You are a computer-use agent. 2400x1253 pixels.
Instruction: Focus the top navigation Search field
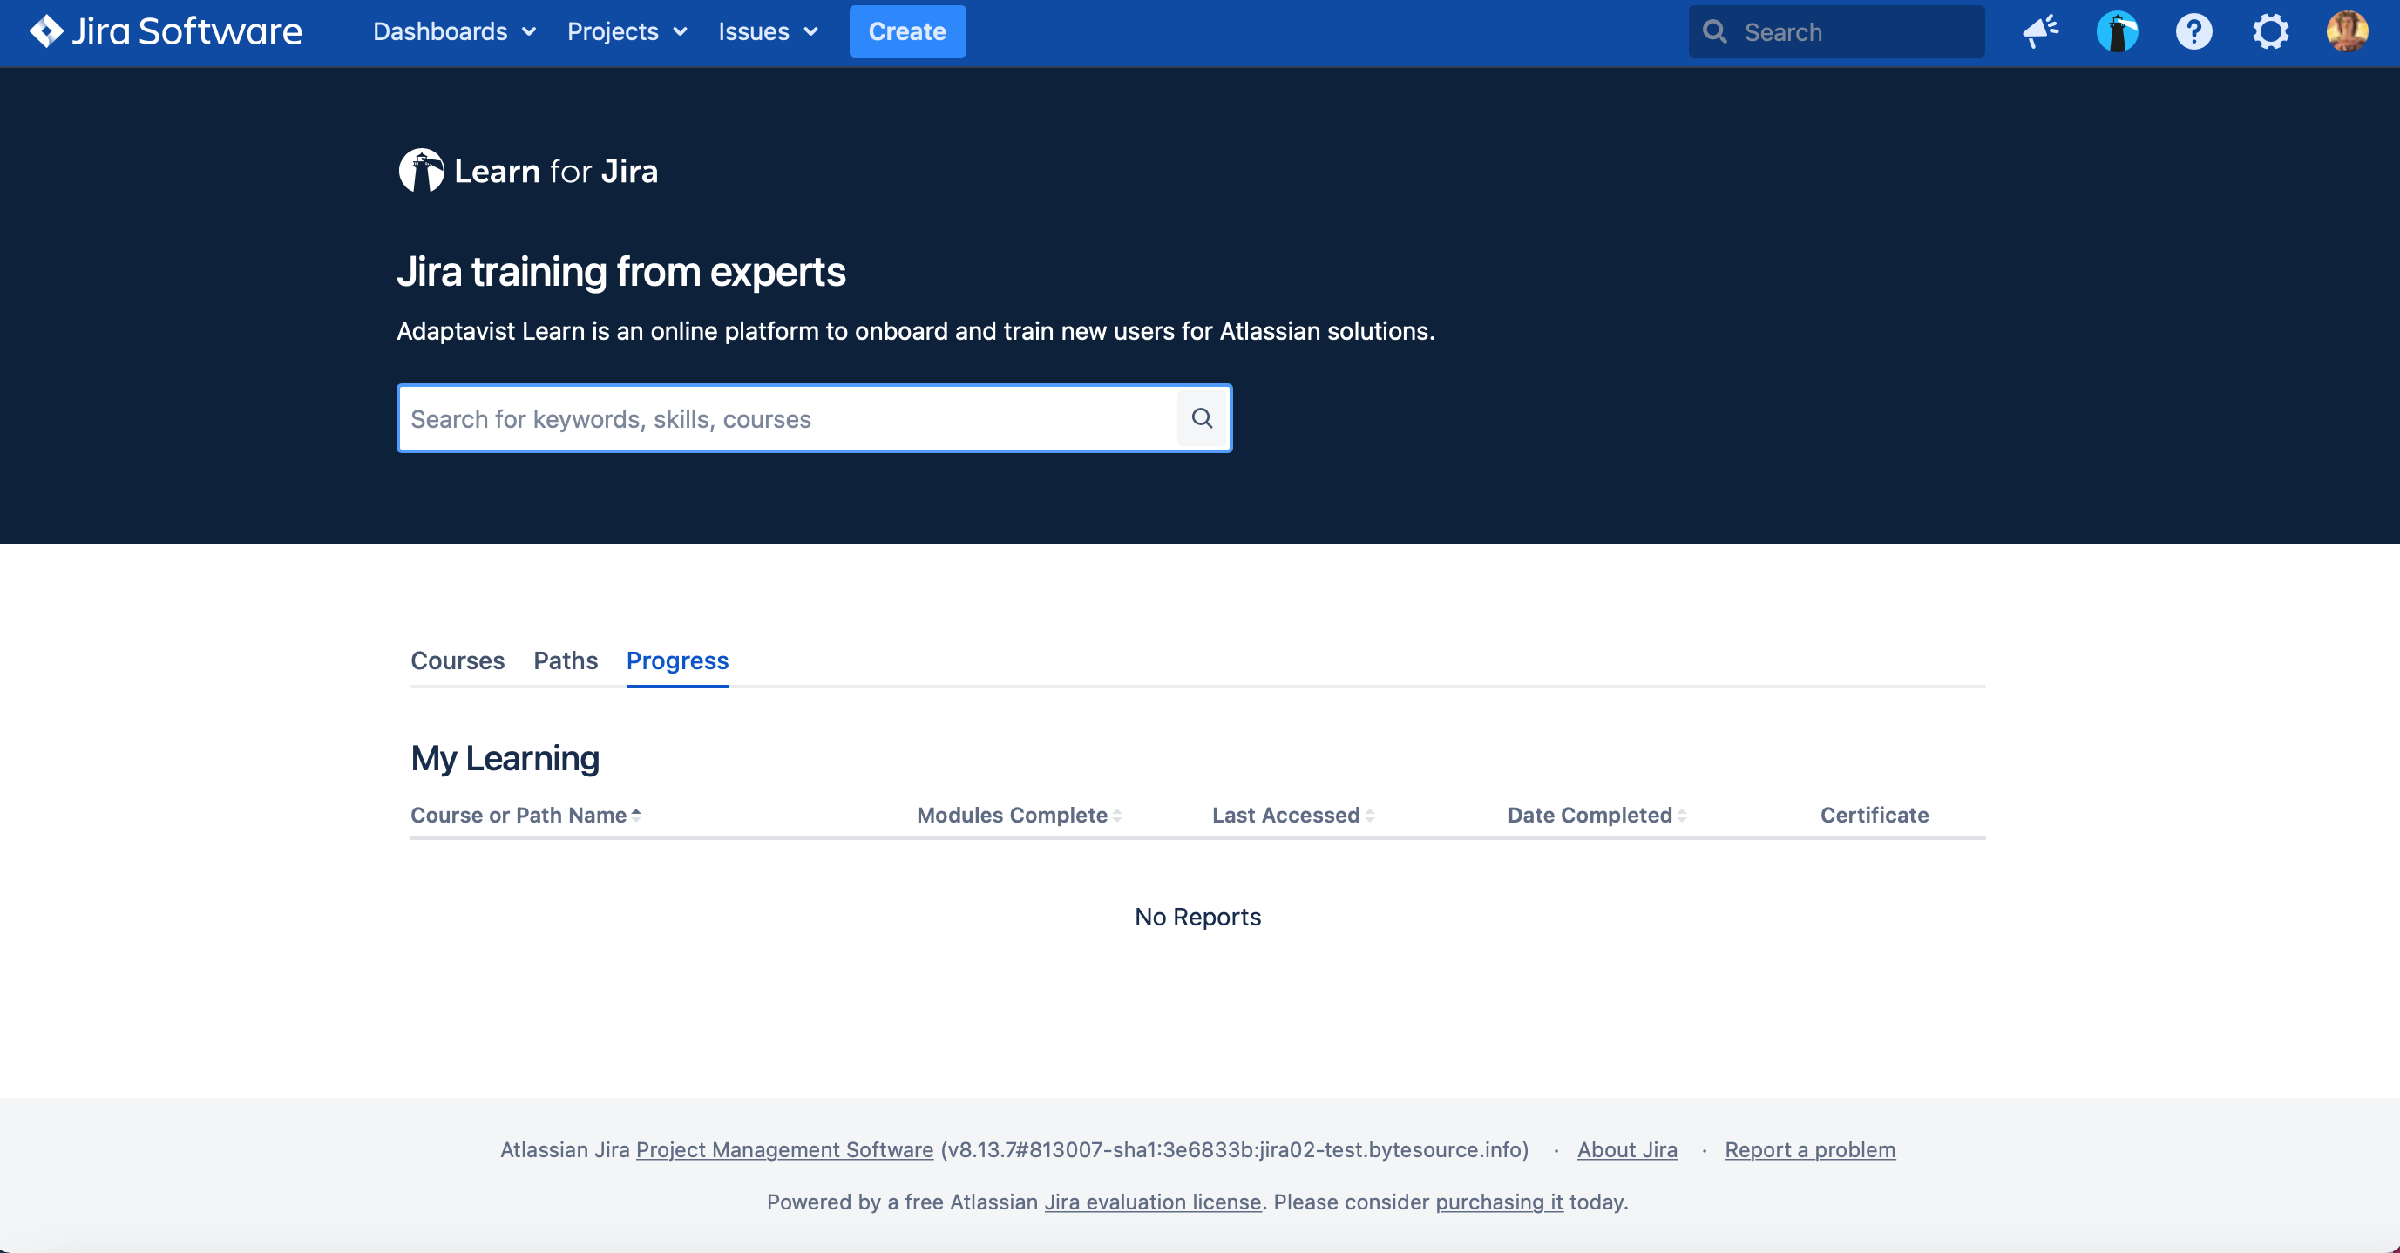click(1836, 31)
